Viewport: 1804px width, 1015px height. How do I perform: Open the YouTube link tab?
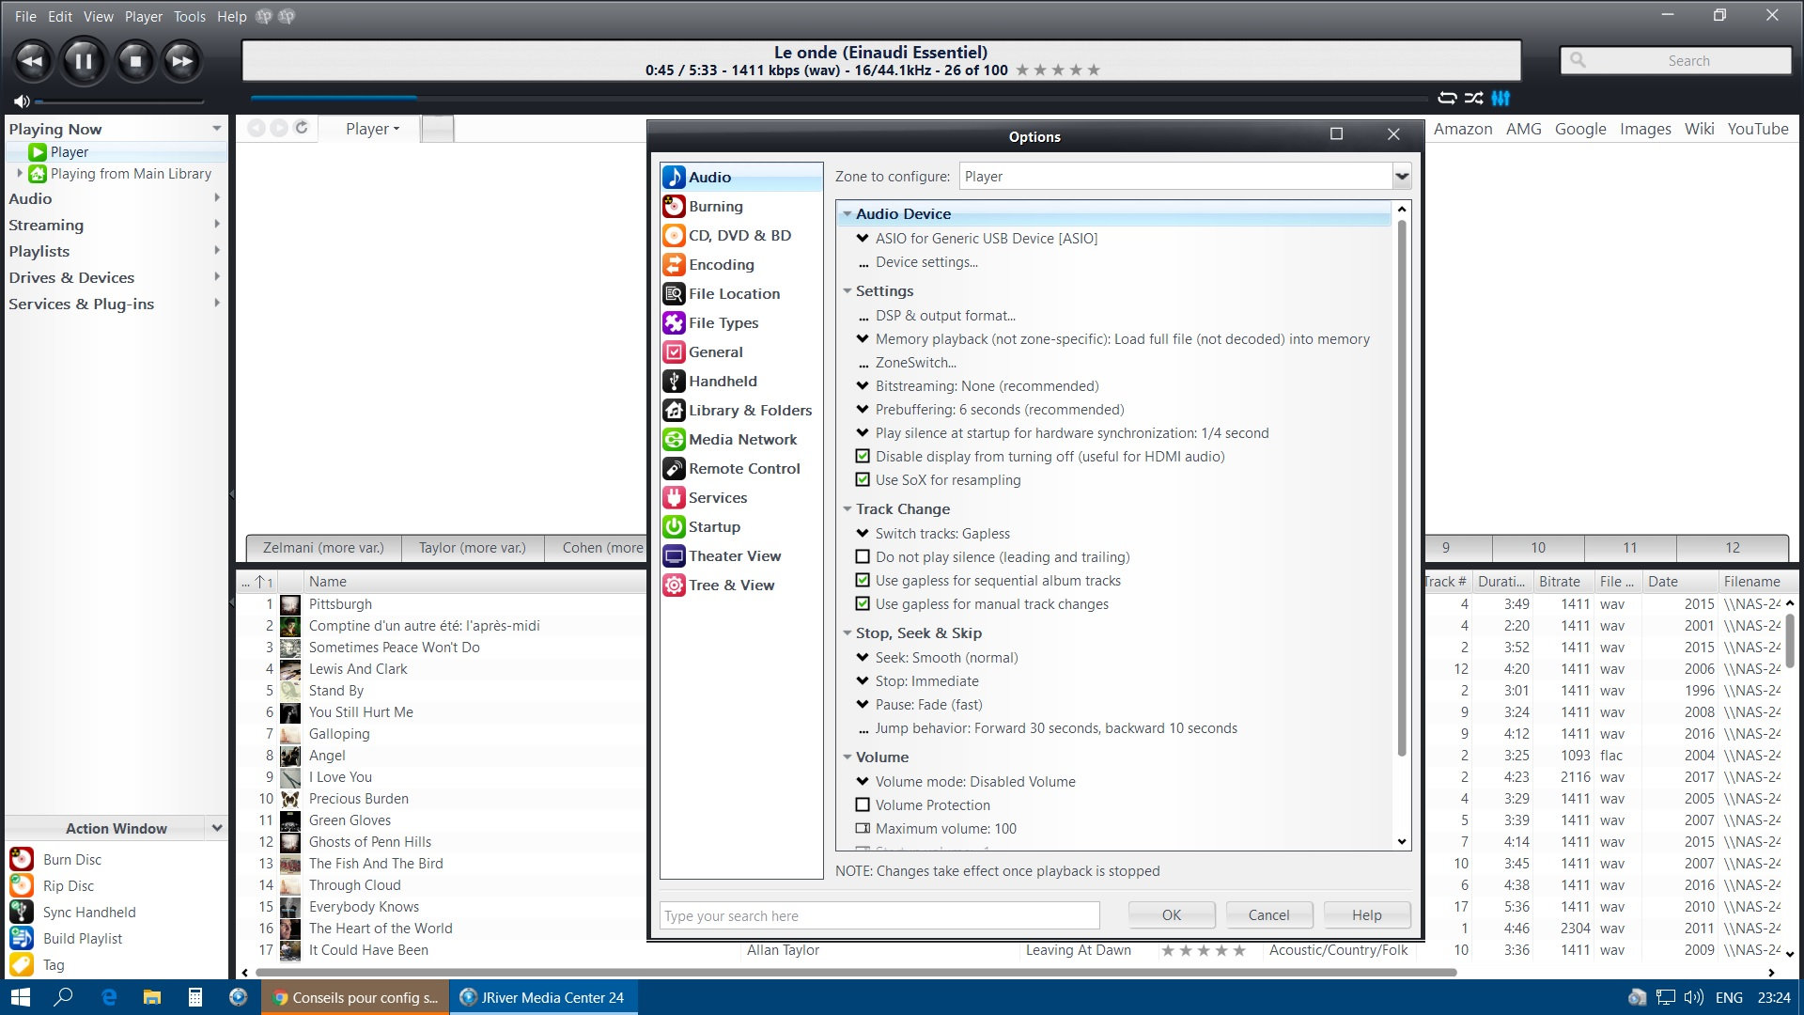click(x=1757, y=129)
